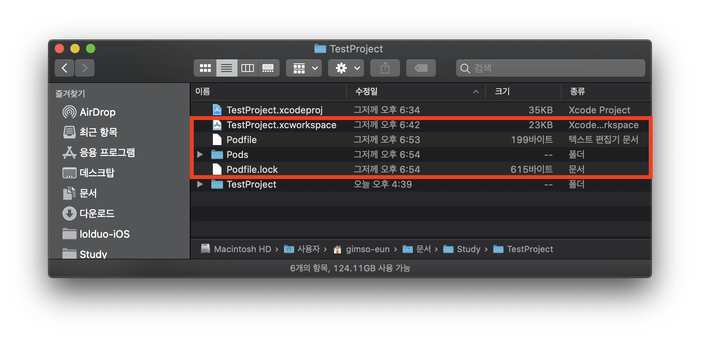
Task: Click the Podfile file name
Action: [241, 140]
